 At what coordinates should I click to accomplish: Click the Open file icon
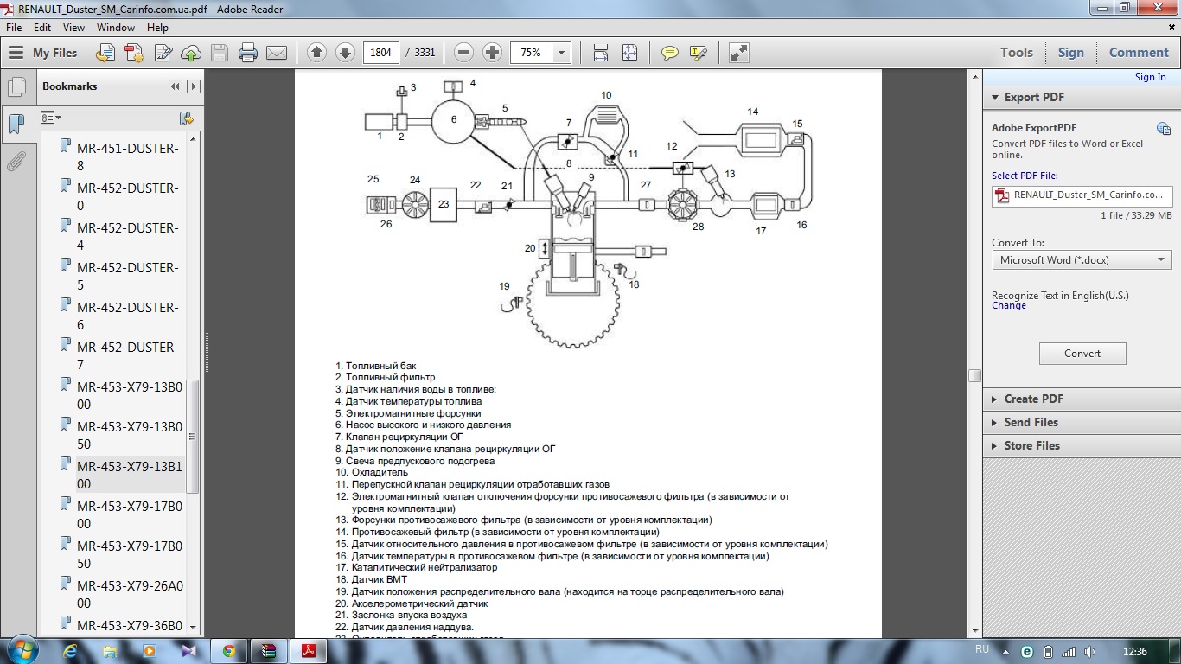pos(105,53)
